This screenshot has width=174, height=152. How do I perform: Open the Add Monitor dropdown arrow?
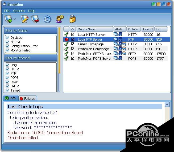coord(15,19)
